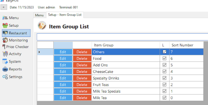Select the System sidebar icon
Viewport: 208px width, 105px height.
pos(5,61)
